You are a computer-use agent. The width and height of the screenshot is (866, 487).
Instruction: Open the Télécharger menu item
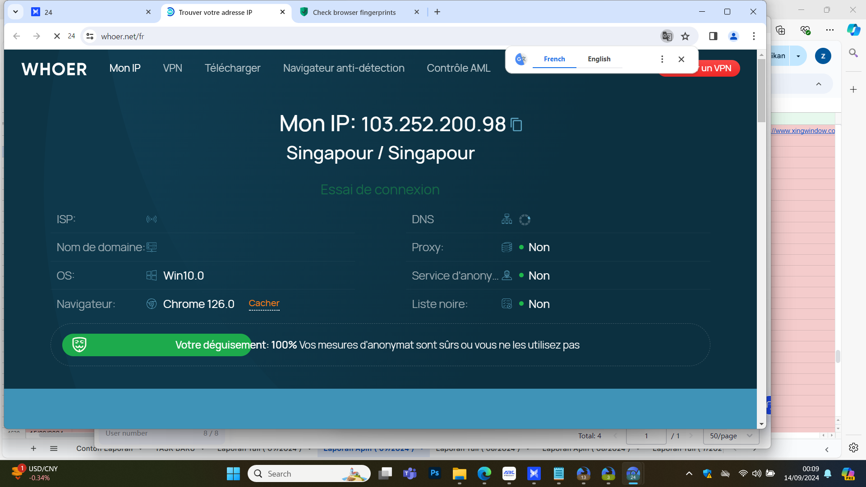pos(233,69)
